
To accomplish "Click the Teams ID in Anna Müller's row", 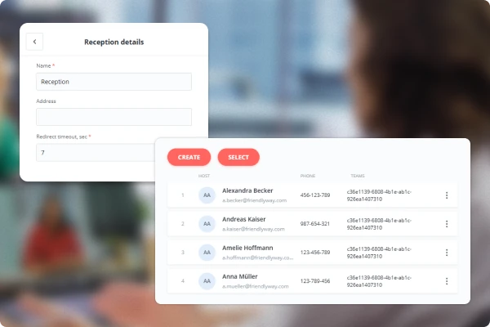I will [x=379, y=281].
